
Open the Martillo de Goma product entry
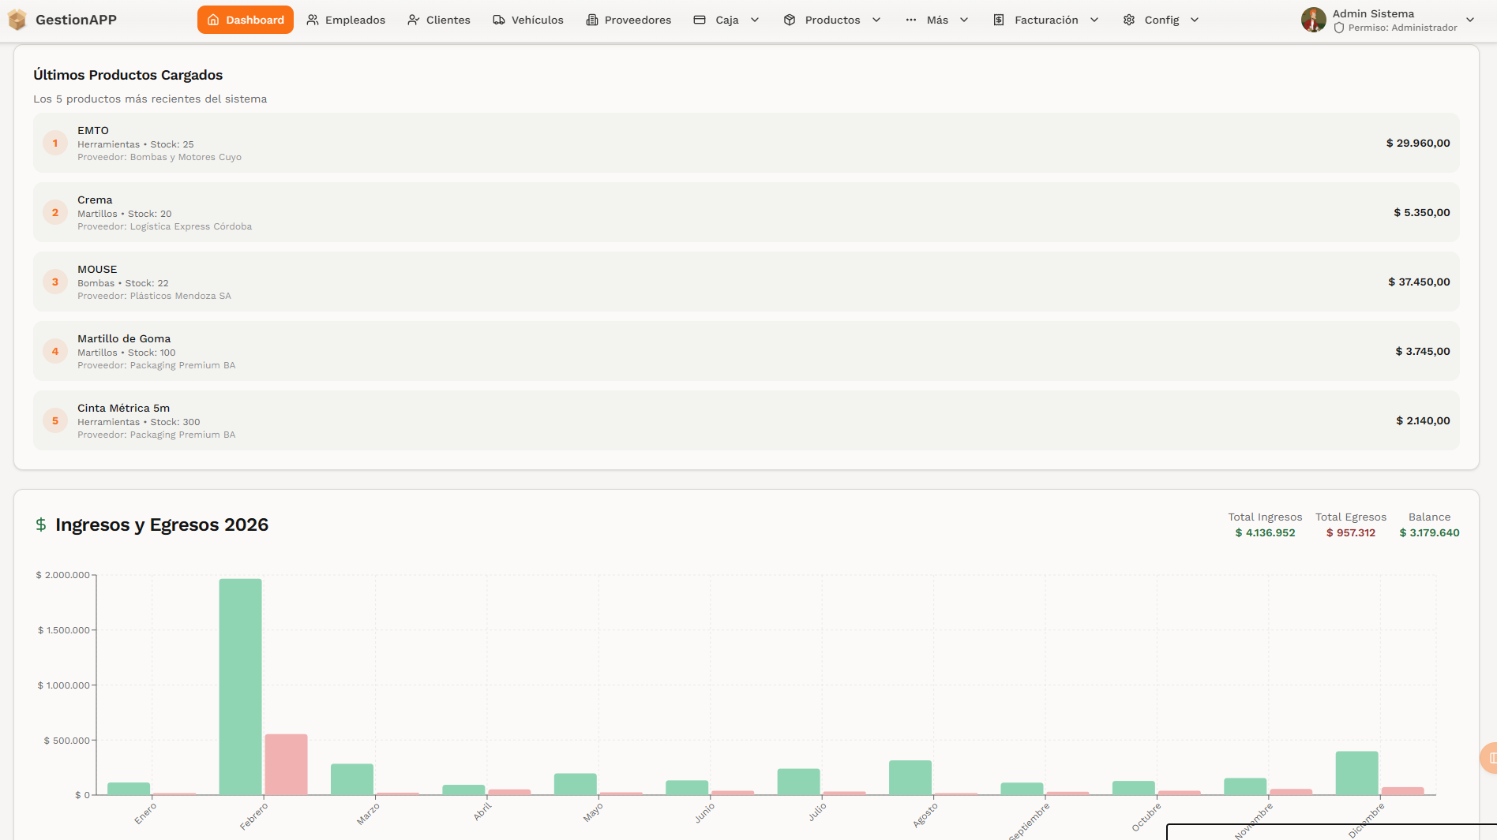tap(745, 351)
